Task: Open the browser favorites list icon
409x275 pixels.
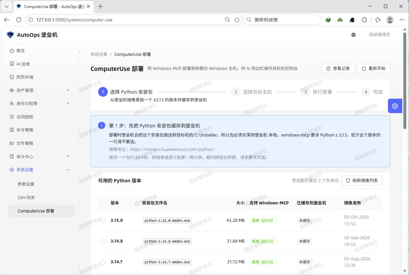Action: click(378, 20)
